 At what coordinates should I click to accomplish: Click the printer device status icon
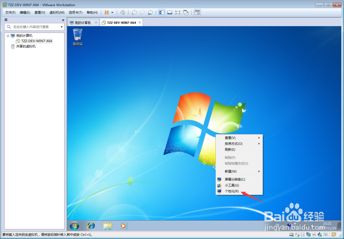coord(314,235)
